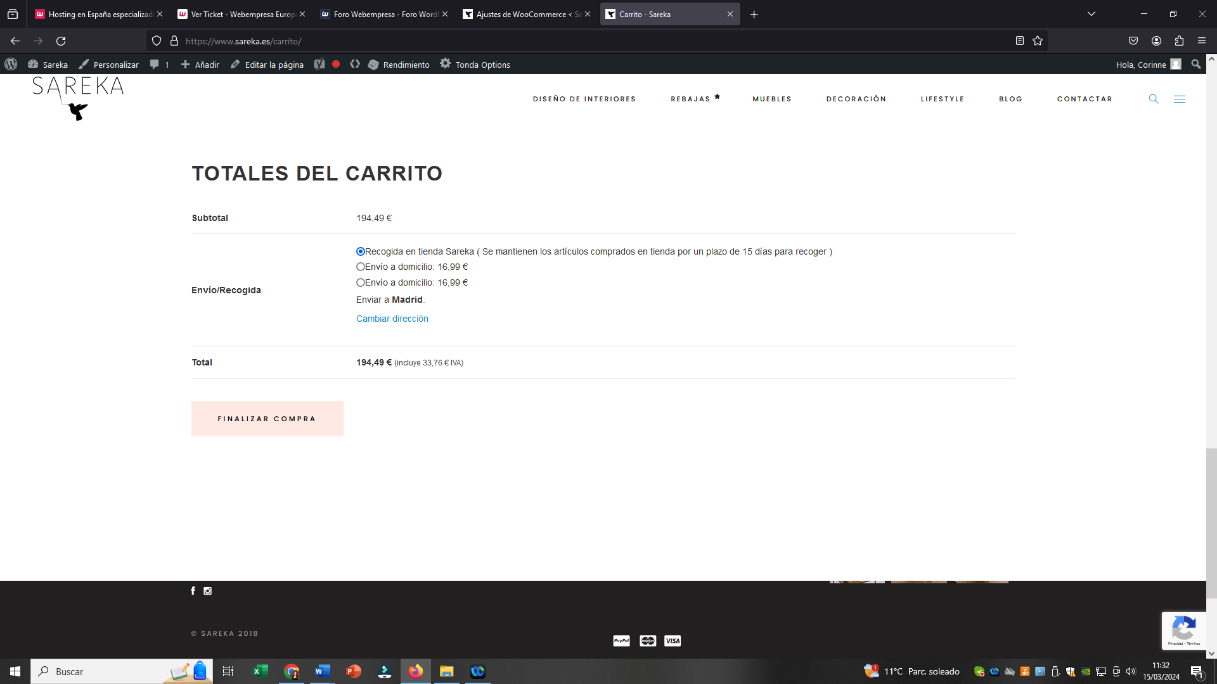Viewport: 1217px width, 684px height.
Task: Close the Carrito - Sareka tab
Action: 730,14
